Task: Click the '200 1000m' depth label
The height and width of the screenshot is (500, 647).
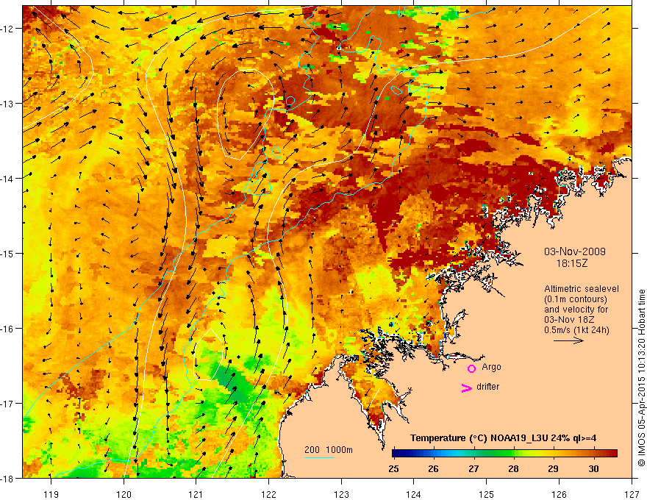Action: [329, 450]
